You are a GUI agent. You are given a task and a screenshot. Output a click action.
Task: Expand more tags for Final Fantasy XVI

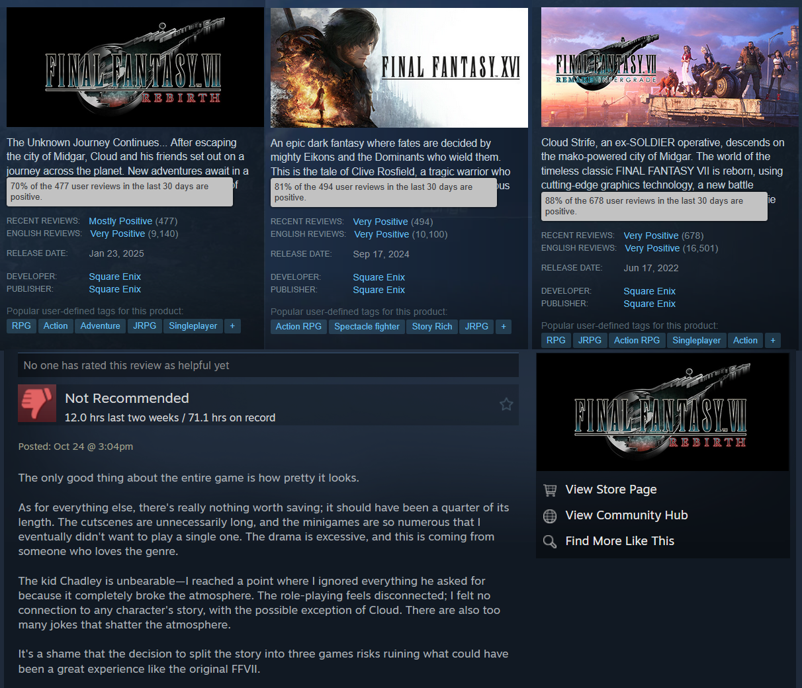tap(504, 327)
